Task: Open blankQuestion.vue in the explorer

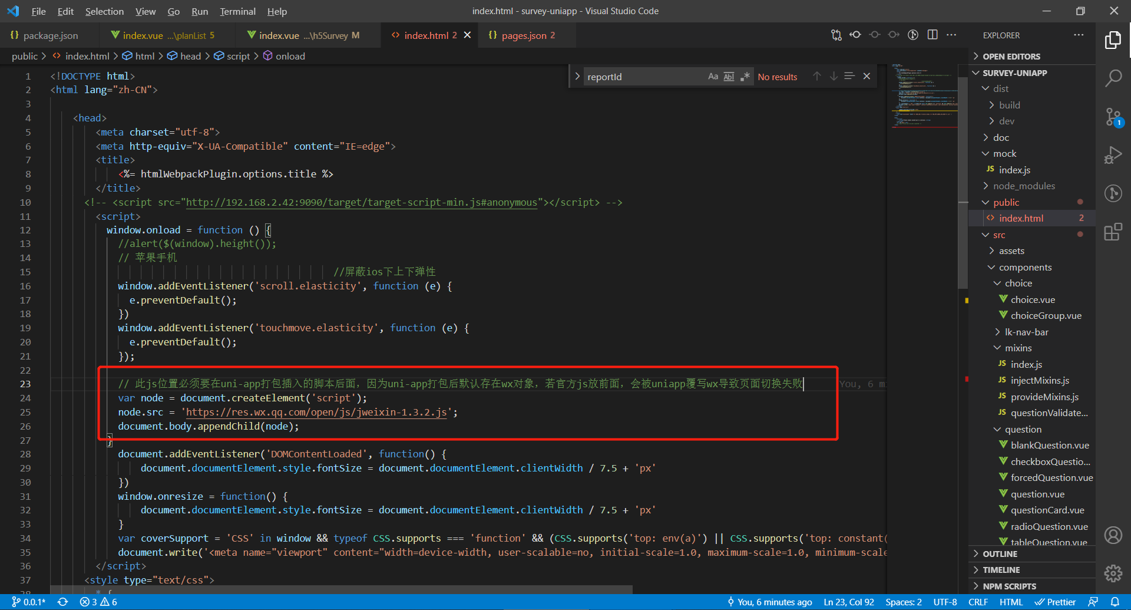Action: [x=1032, y=445]
